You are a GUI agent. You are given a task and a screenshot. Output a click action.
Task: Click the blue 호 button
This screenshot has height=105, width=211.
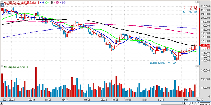pyautogui.click(x=2, y=5)
